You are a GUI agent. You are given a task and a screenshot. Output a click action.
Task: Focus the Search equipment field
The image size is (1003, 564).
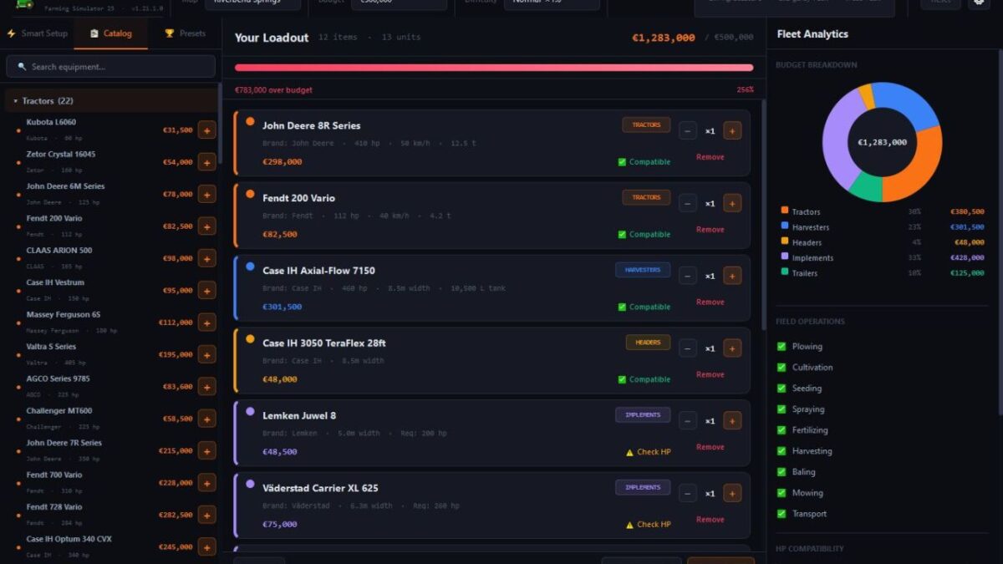[110, 67]
